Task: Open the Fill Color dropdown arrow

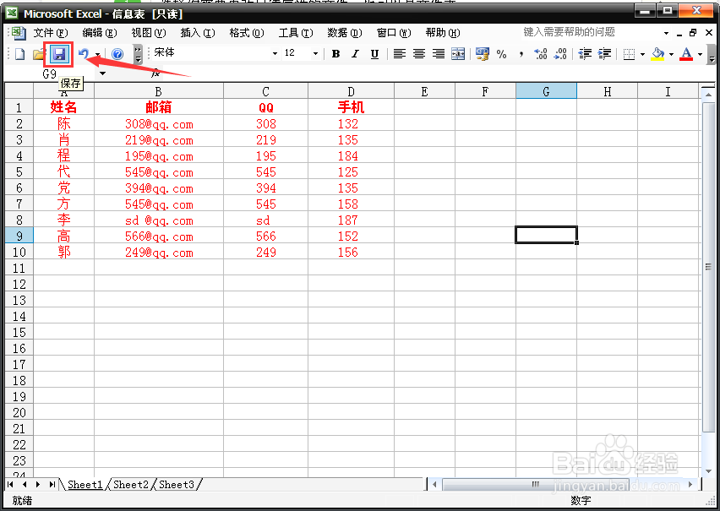Action: click(671, 55)
